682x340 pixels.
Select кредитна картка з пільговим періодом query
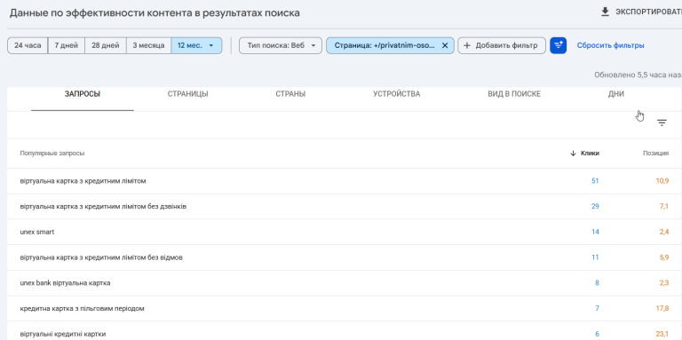83,309
